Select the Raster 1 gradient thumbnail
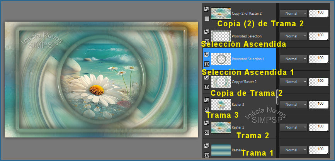Image resolution: width=335 pixels, height=161 pixels. (221, 150)
